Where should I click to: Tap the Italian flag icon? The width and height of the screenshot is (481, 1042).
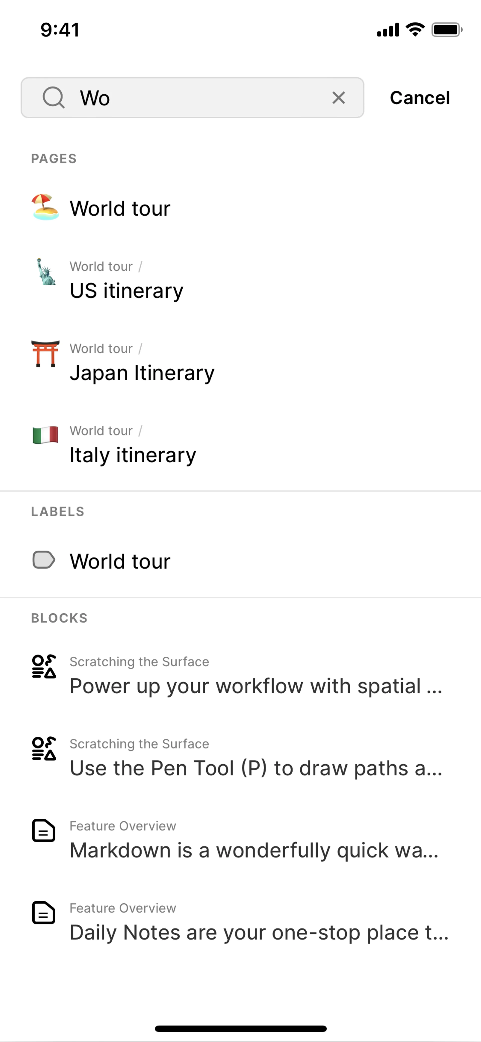45,435
